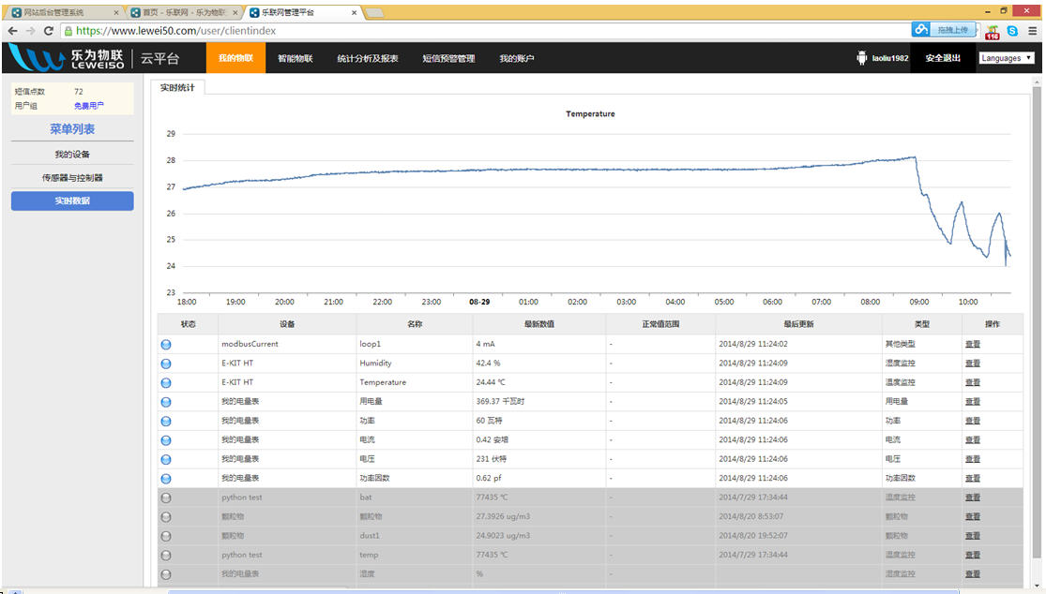Click 安全退出 to log out
1046x594 pixels.
tap(943, 58)
